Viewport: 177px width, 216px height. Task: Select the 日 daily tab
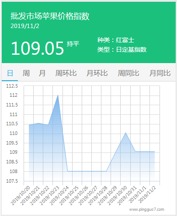click(x=10, y=73)
